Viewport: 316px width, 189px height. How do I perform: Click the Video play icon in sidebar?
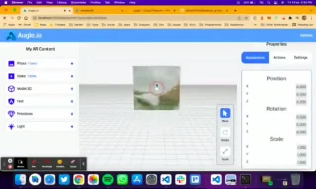click(11, 76)
